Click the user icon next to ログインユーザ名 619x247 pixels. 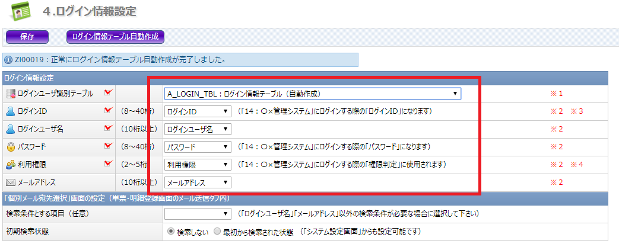(x=9, y=129)
